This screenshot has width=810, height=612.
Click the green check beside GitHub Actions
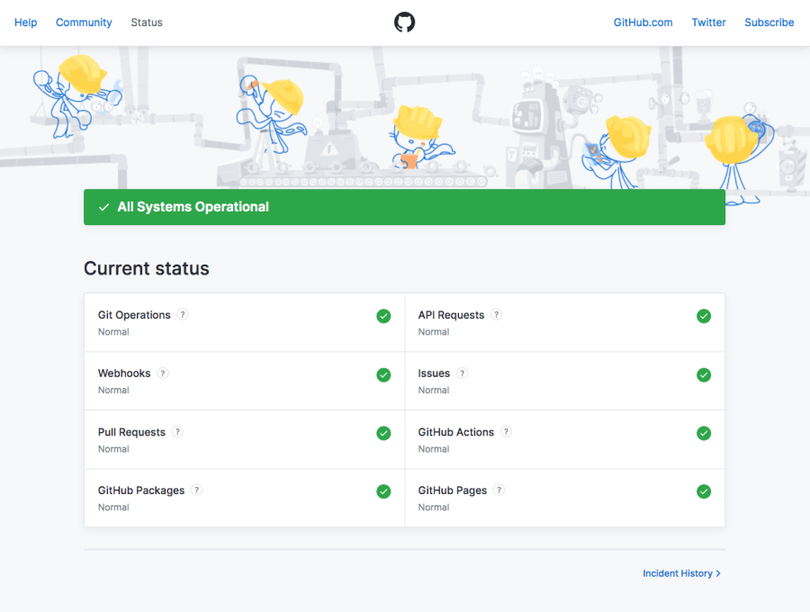[704, 433]
